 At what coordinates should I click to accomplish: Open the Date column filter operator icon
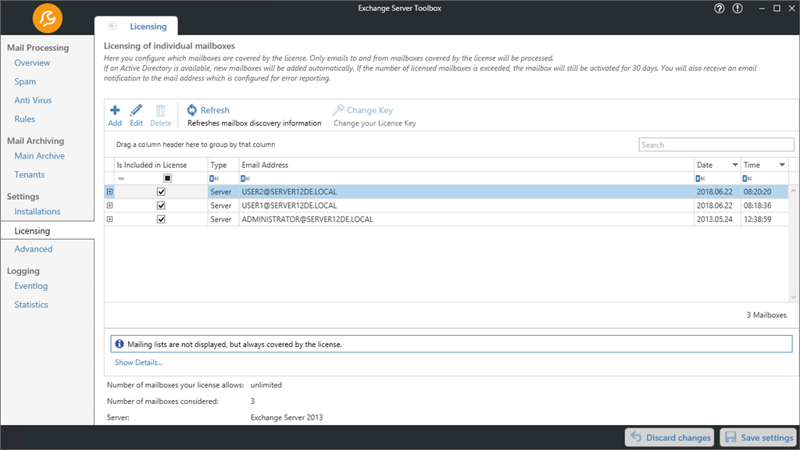tap(701, 178)
